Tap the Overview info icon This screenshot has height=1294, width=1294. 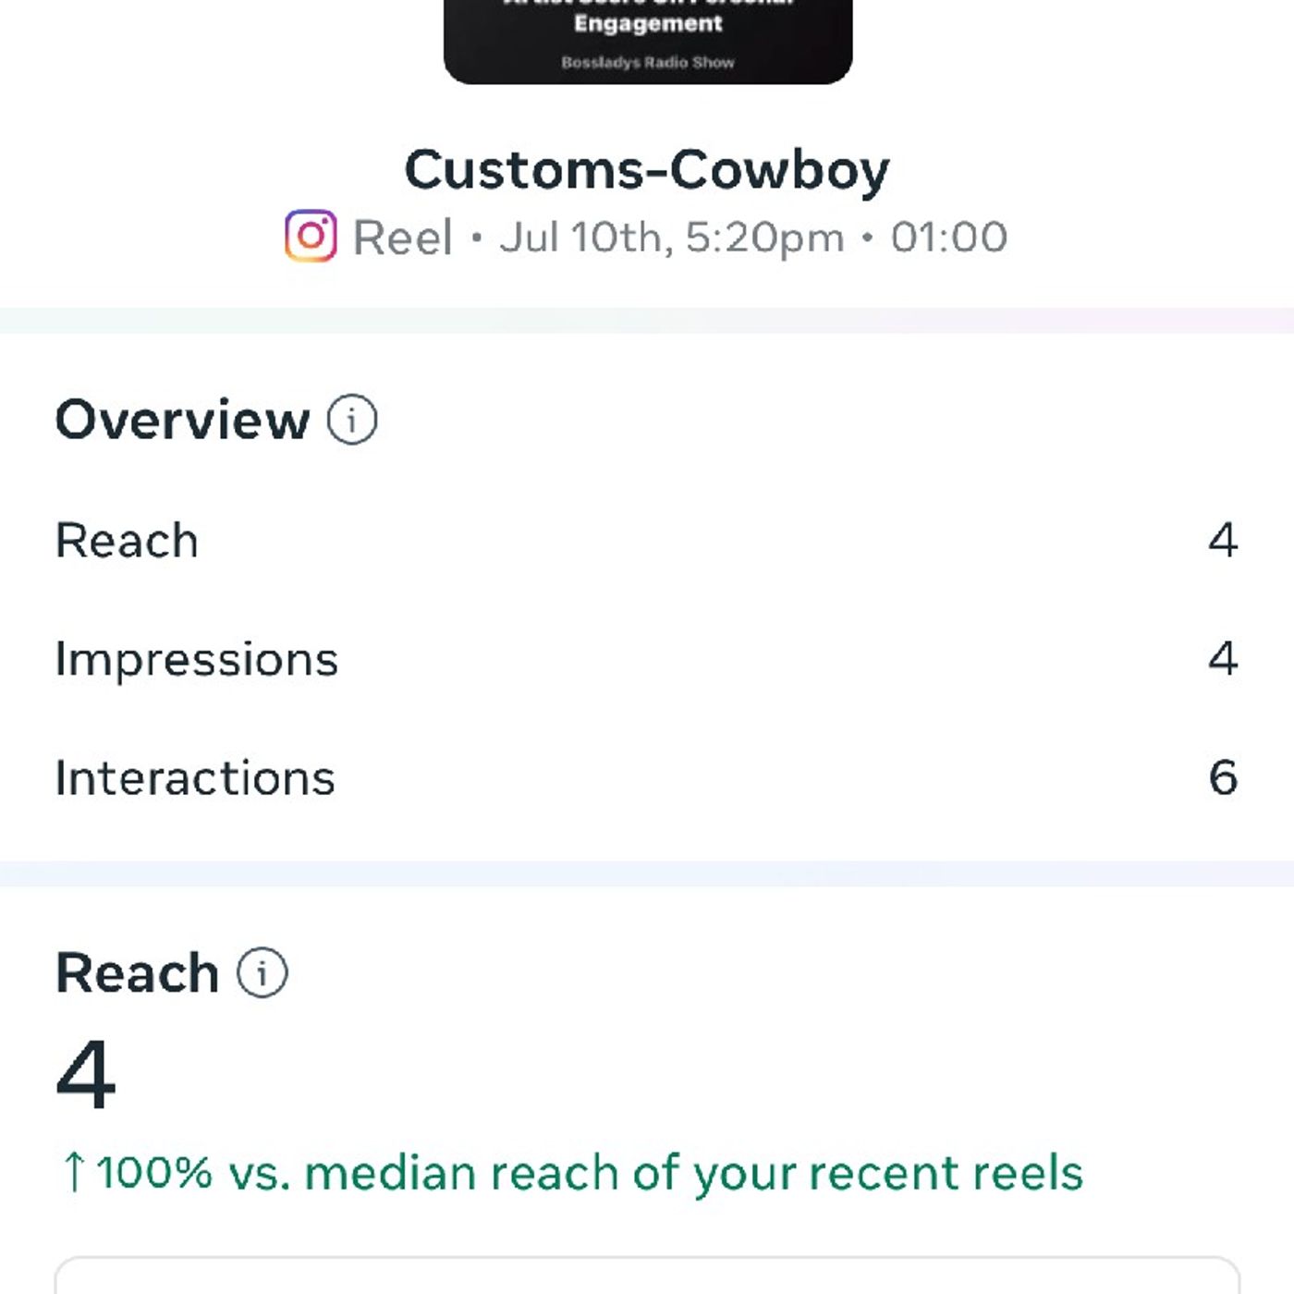tap(352, 420)
